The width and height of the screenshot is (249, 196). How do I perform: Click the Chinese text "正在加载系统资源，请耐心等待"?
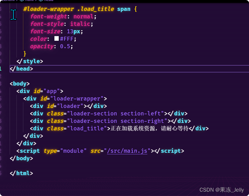click(150, 128)
